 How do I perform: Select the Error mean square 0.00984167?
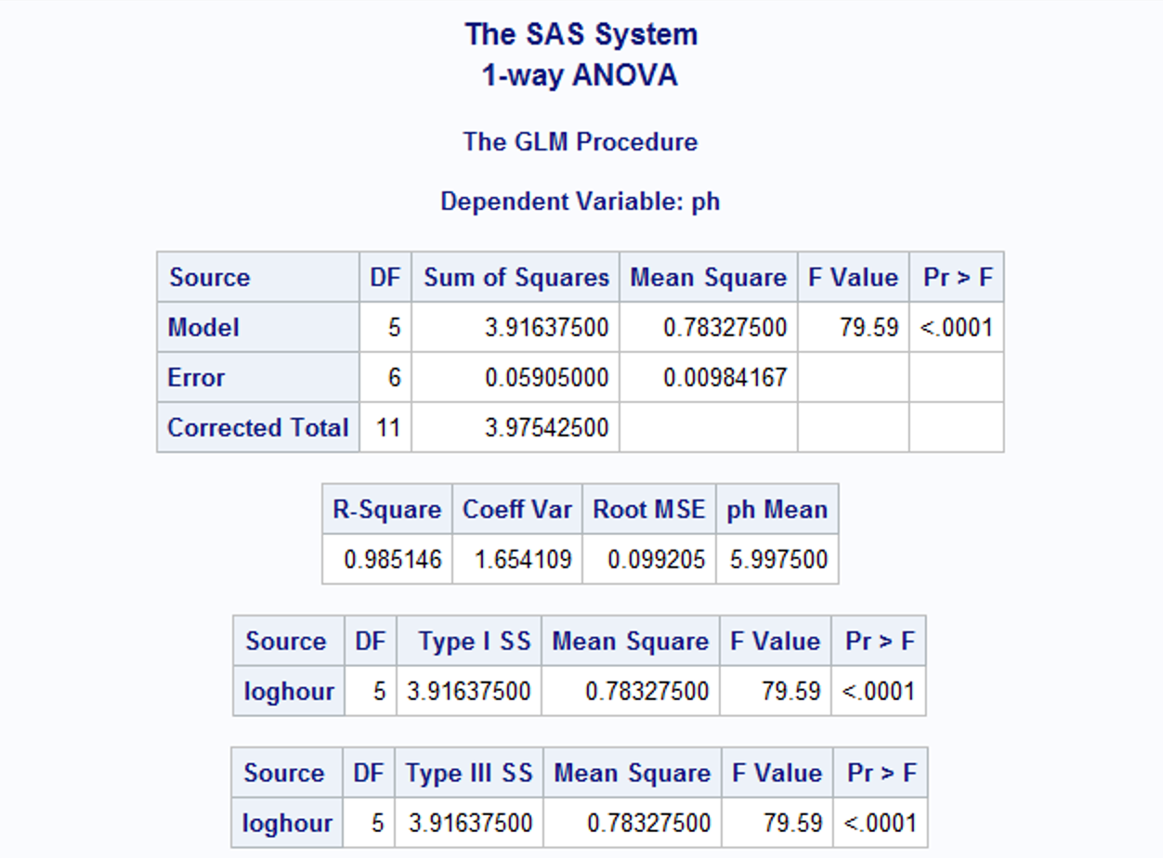point(725,378)
